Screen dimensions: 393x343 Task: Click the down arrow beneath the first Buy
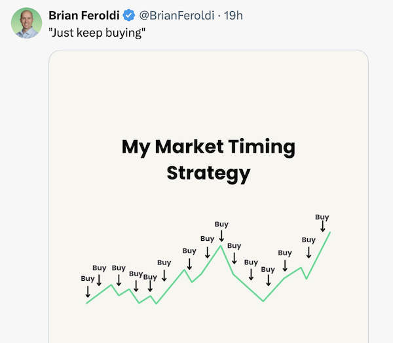click(x=88, y=292)
